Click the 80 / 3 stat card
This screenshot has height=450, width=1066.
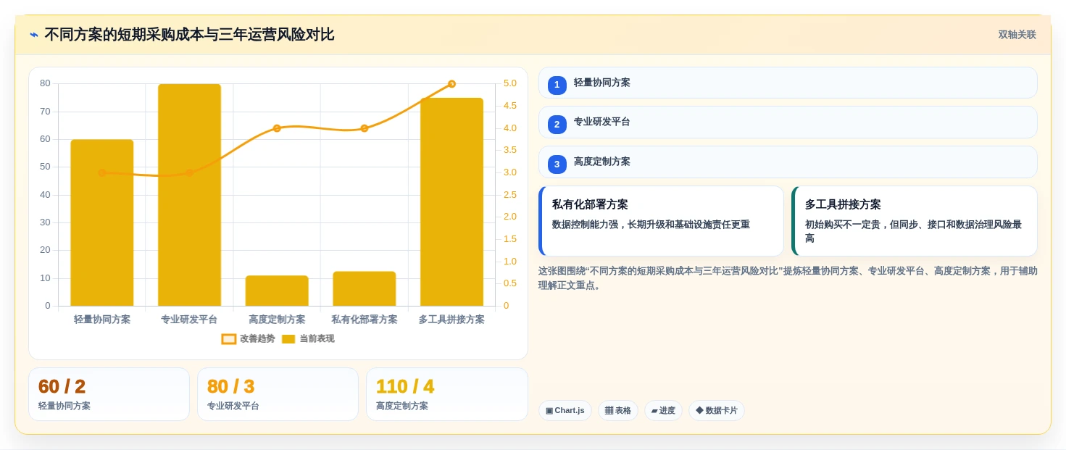[278, 394]
